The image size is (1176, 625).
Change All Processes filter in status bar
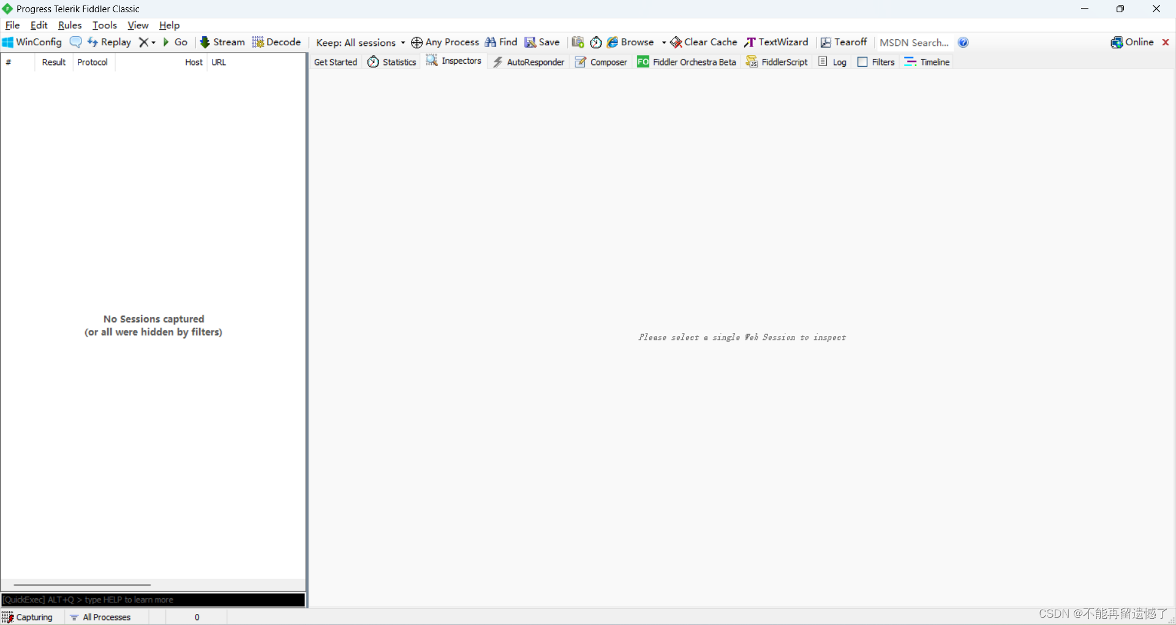[101, 617]
